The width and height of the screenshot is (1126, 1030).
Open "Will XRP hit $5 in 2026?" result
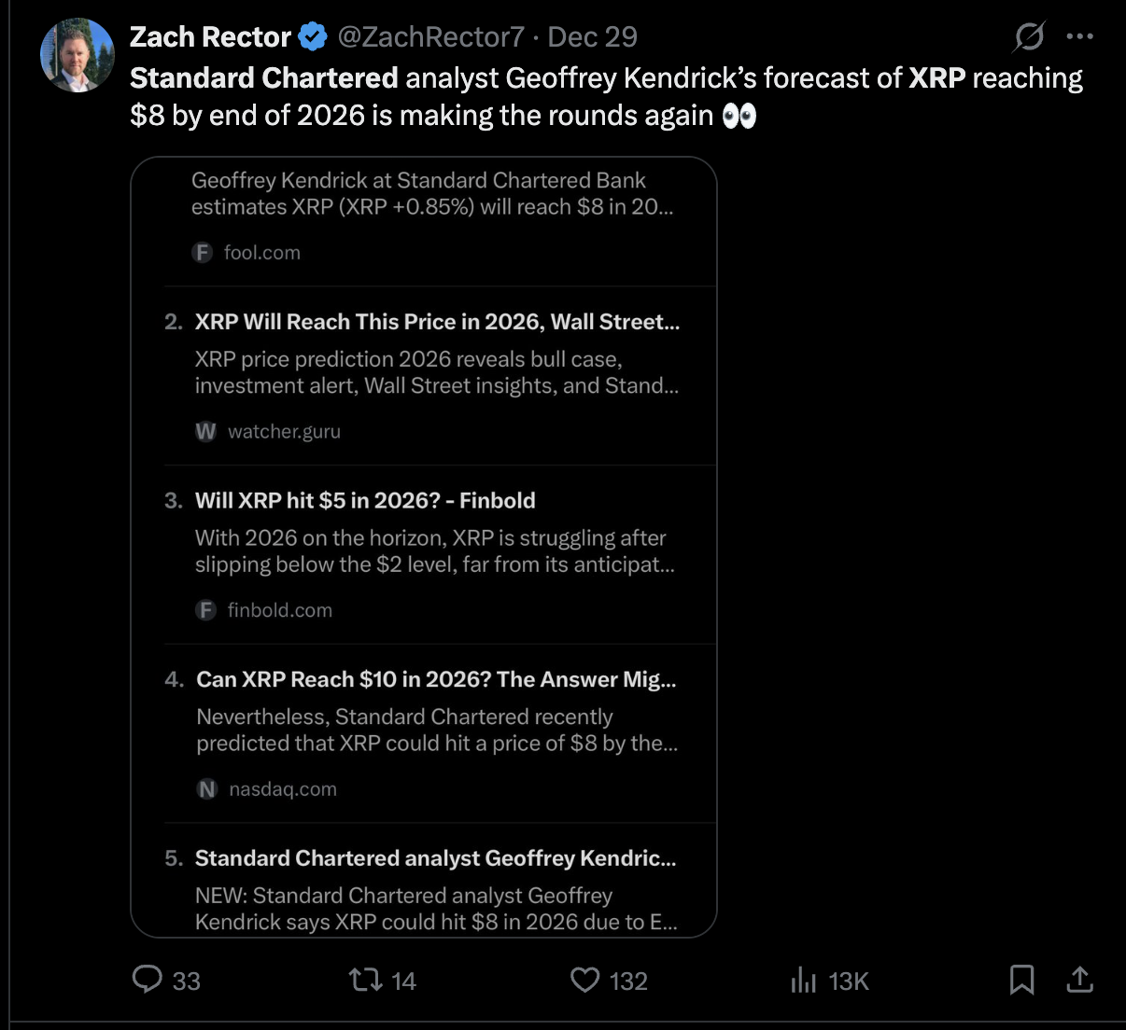click(365, 501)
